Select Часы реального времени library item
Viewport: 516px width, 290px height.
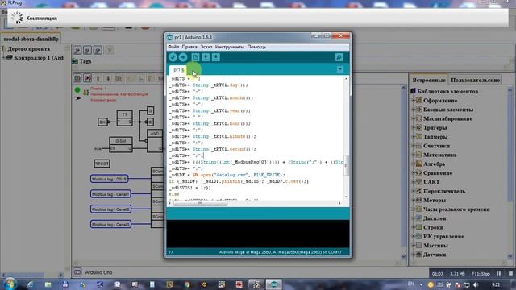456,209
